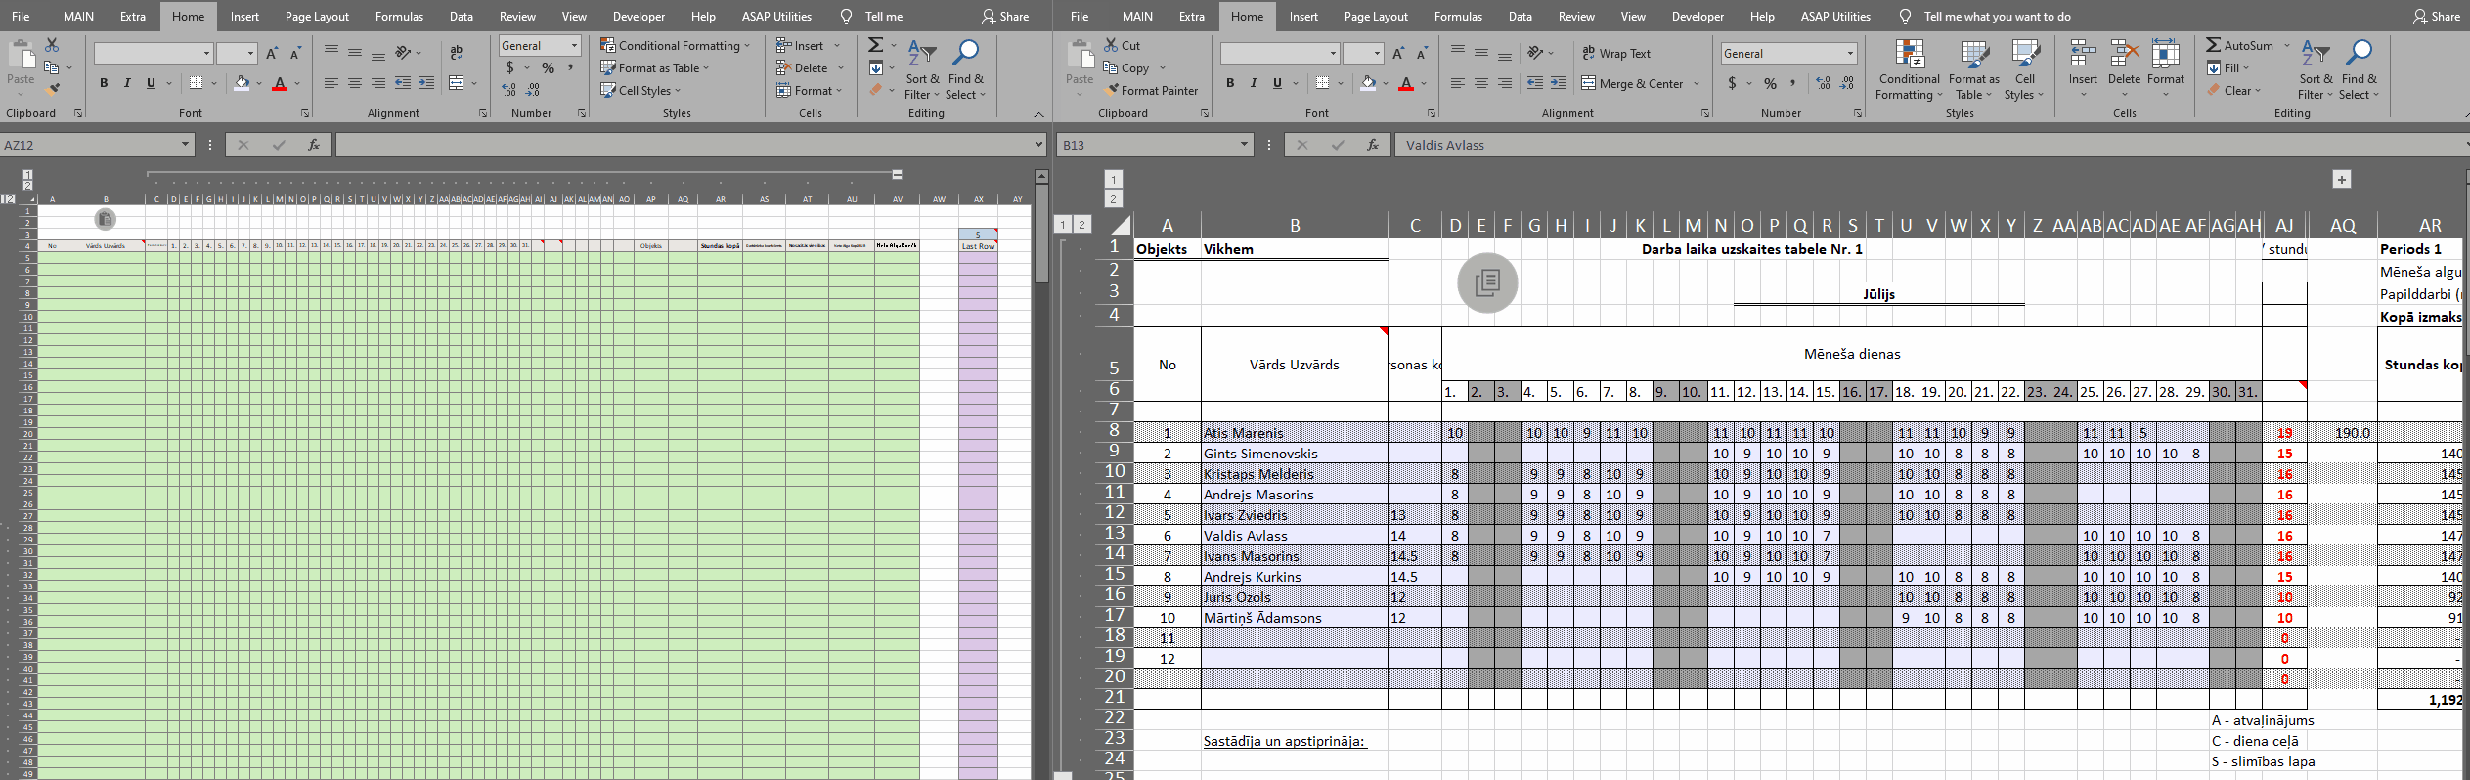Click the Cut scissors icon in left window
2470x780 pixels.
pyautogui.click(x=52, y=46)
